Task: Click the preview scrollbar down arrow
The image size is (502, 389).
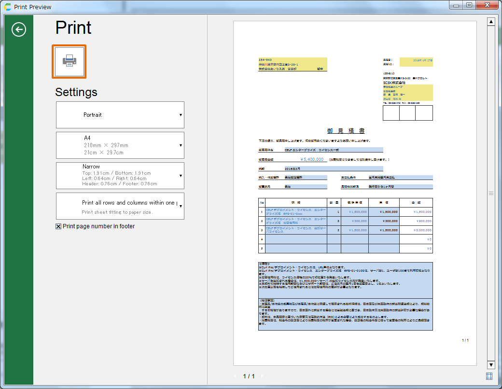Action: pyautogui.click(x=491, y=365)
